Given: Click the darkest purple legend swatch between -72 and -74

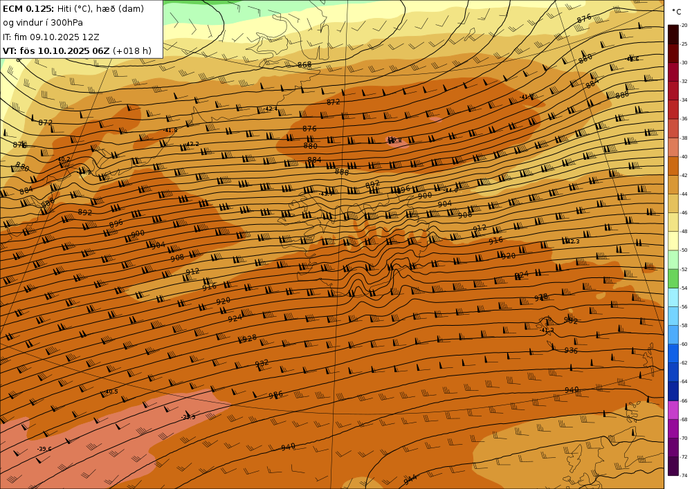Looking at the screenshot, I should pyautogui.click(x=673, y=466).
